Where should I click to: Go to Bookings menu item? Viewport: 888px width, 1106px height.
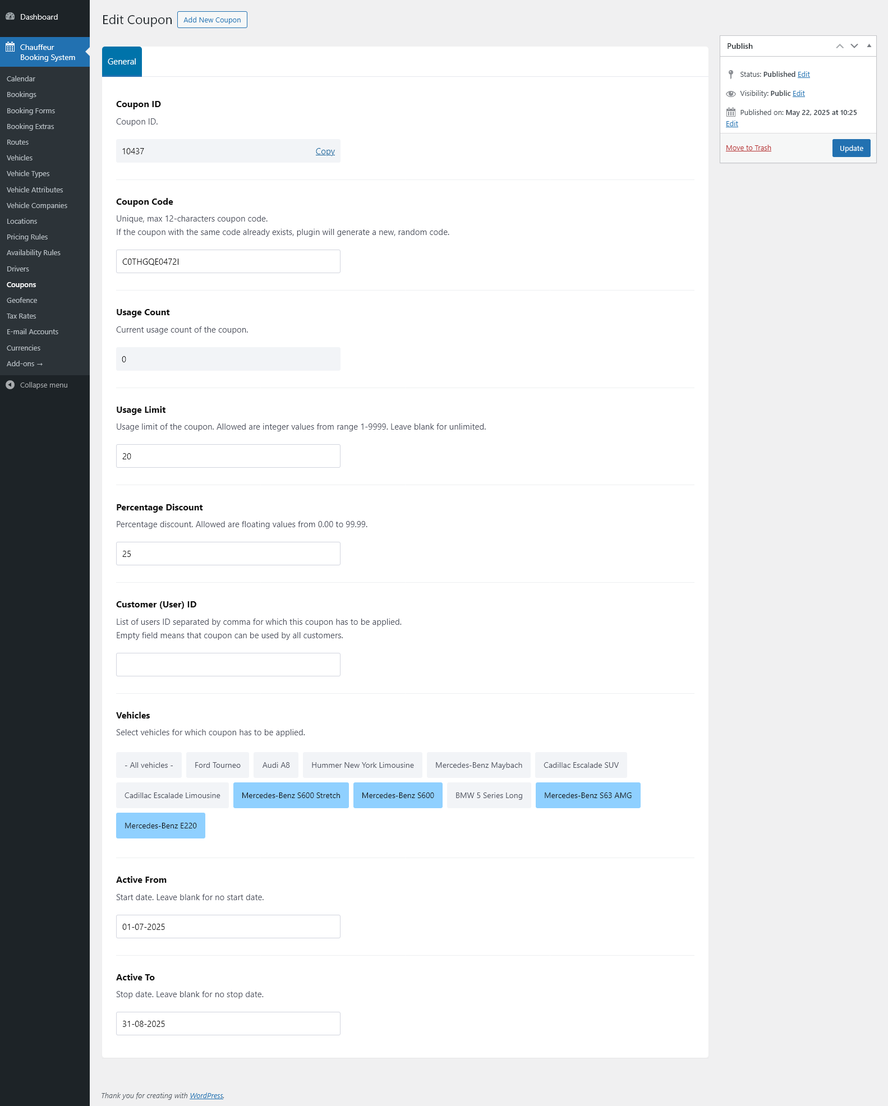coord(21,95)
